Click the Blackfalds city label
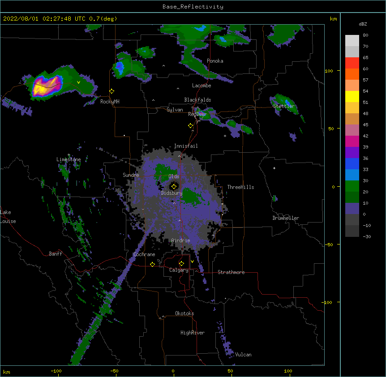386x377 pixels. pos(197,100)
